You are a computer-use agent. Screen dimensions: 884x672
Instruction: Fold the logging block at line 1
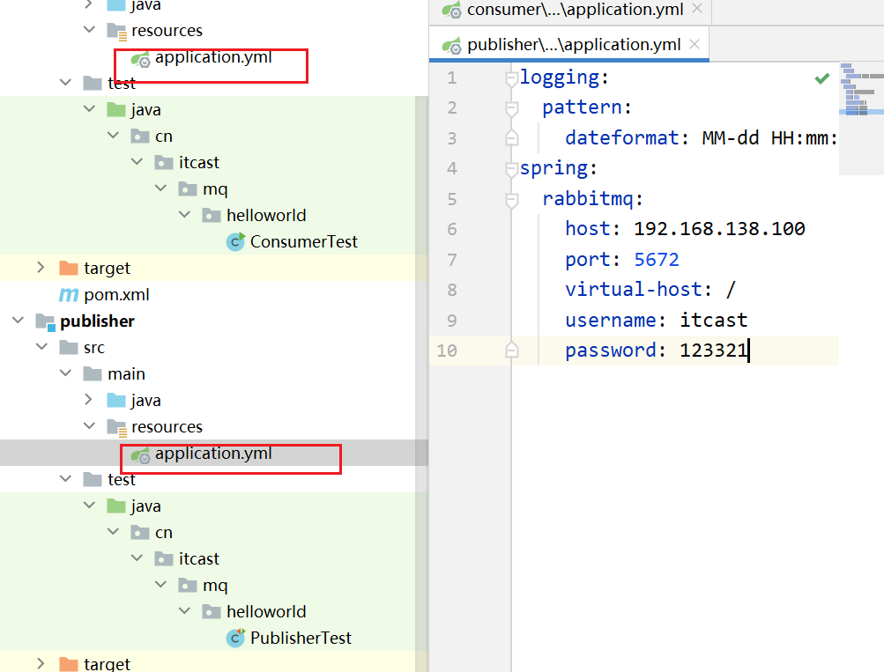click(511, 78)
